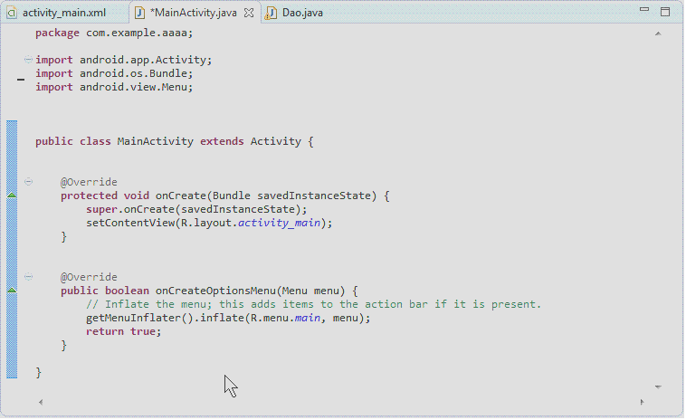
Task: Click on the package com.example.aaaa line
Action: (x=114, y=33)
